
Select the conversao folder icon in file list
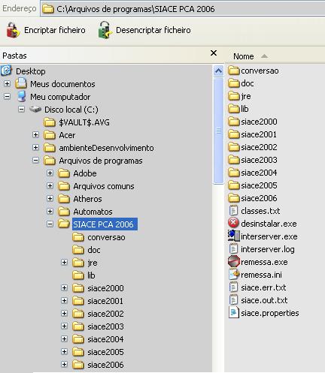point(234,71)
